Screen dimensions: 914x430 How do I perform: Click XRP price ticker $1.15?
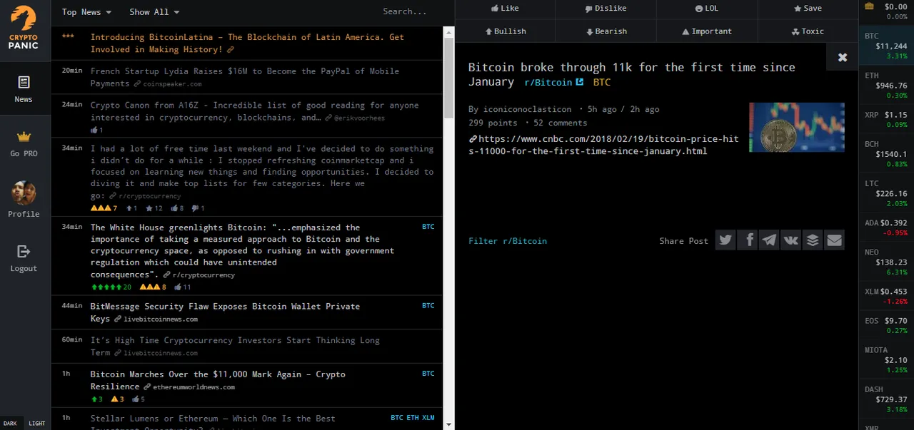click(885, 119)
